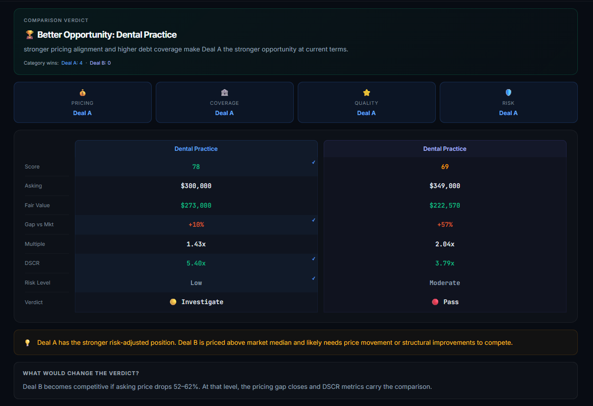The image size is (593, 406).
Task: Click the checkmark in the Gap vs Mkt row
Action: click(313, 220)
